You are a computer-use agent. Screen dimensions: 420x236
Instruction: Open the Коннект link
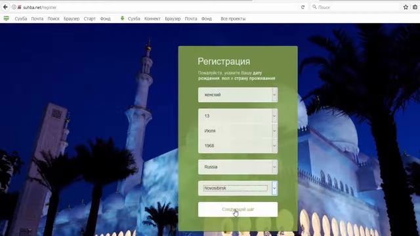[x=152, y=19]
